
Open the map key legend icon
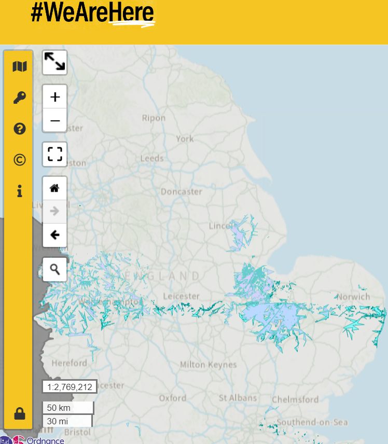point(20,98)
